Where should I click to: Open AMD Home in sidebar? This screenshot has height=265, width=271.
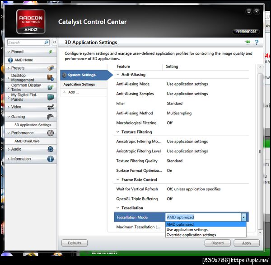click(x=23, y=60)
